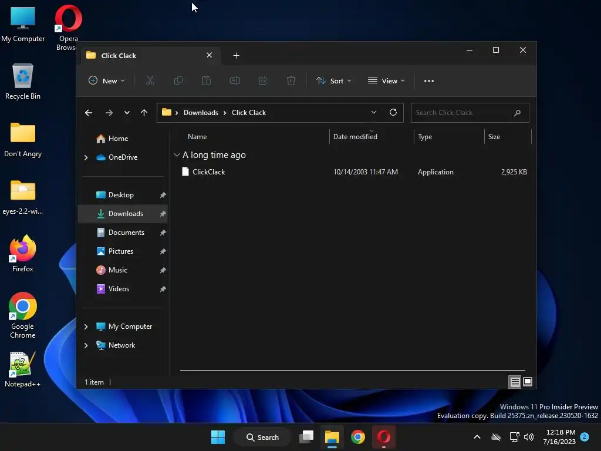
Task: Click the horizontal scrollbar in file list
Action: [353, 371]
